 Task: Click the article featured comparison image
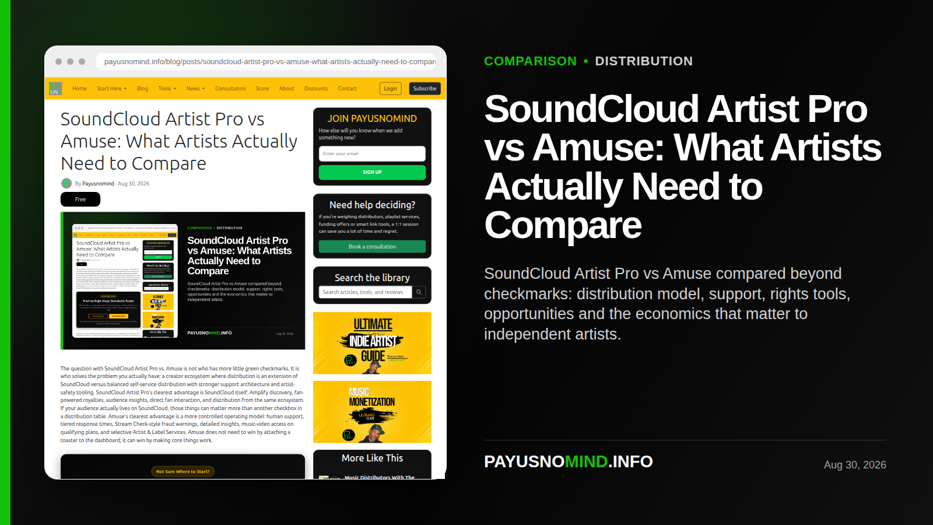[183, 281]
